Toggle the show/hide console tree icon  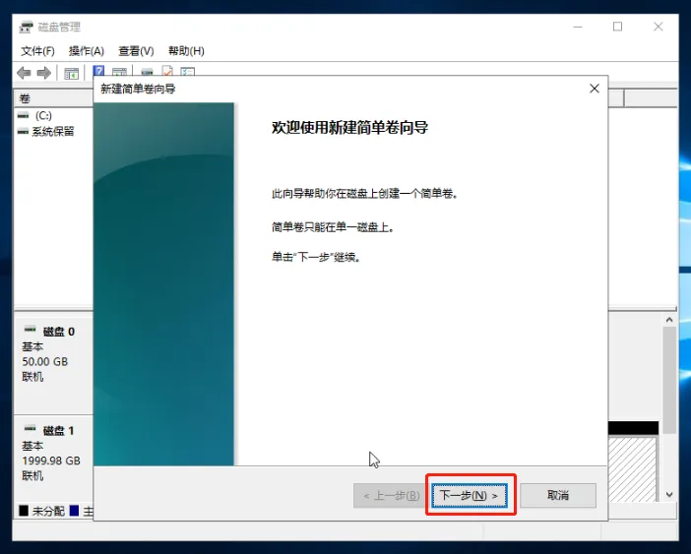click(72, 73)
